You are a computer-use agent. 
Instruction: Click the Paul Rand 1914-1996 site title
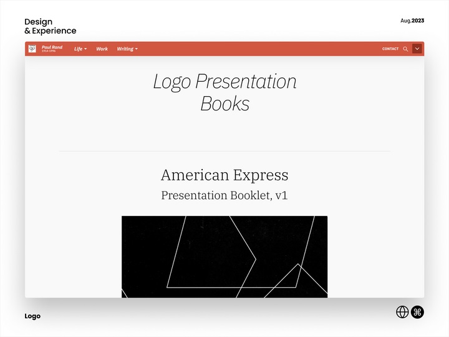52,48
